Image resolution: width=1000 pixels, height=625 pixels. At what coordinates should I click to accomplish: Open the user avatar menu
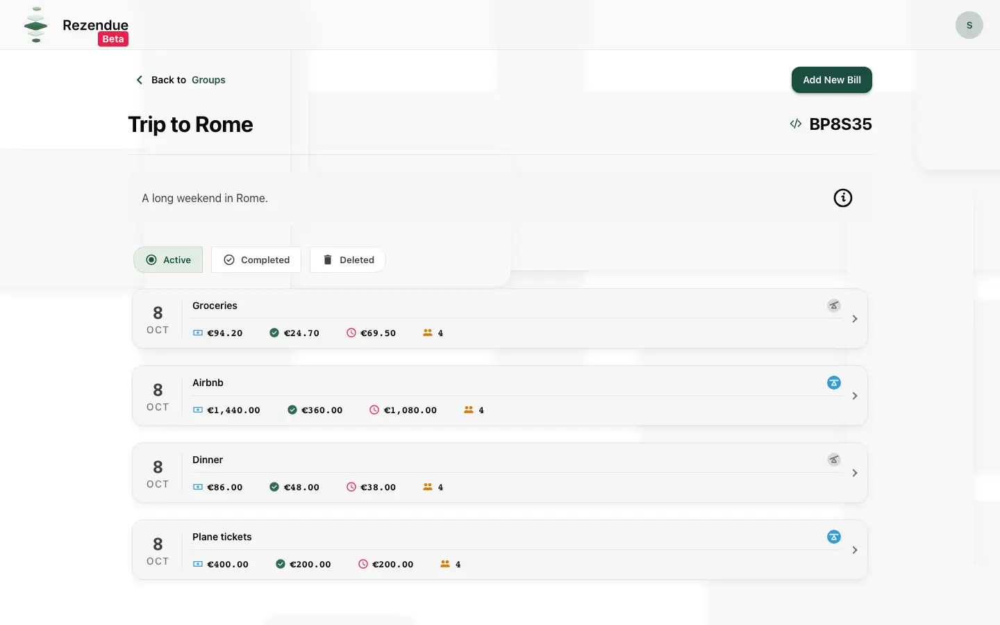tap(969, 25)
